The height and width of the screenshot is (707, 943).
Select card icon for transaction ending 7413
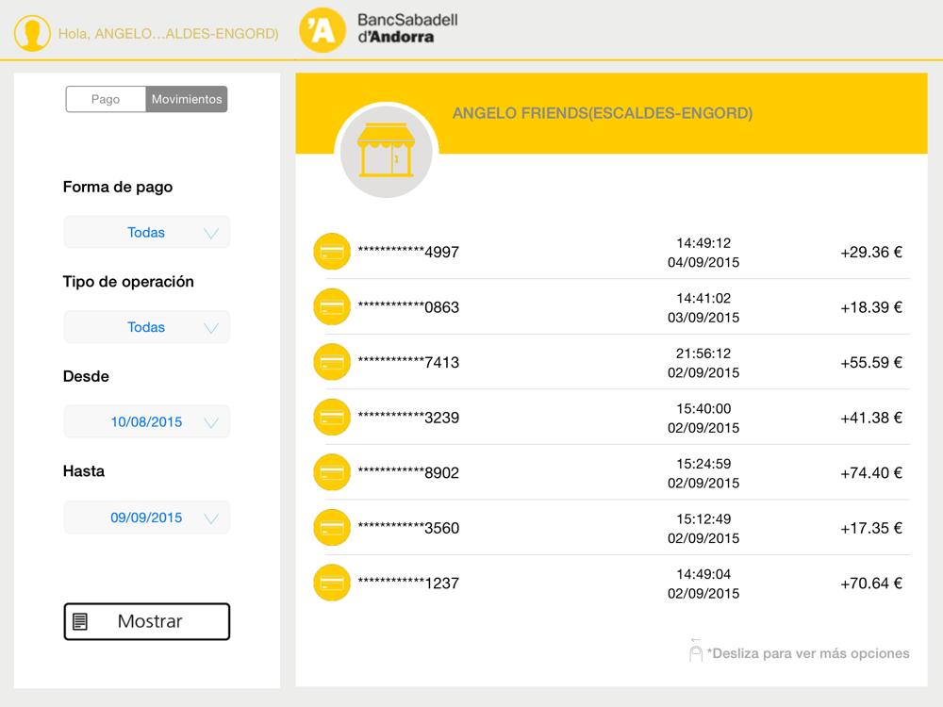tap(332, 362)
